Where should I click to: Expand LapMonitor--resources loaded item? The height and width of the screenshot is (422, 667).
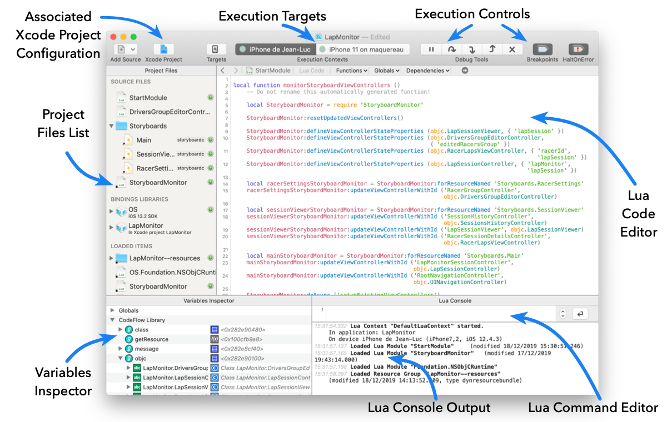pos(112,258)
